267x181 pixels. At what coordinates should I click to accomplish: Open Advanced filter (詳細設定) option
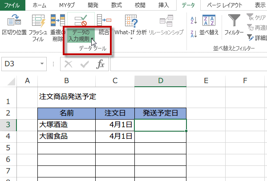click(257, 38)
